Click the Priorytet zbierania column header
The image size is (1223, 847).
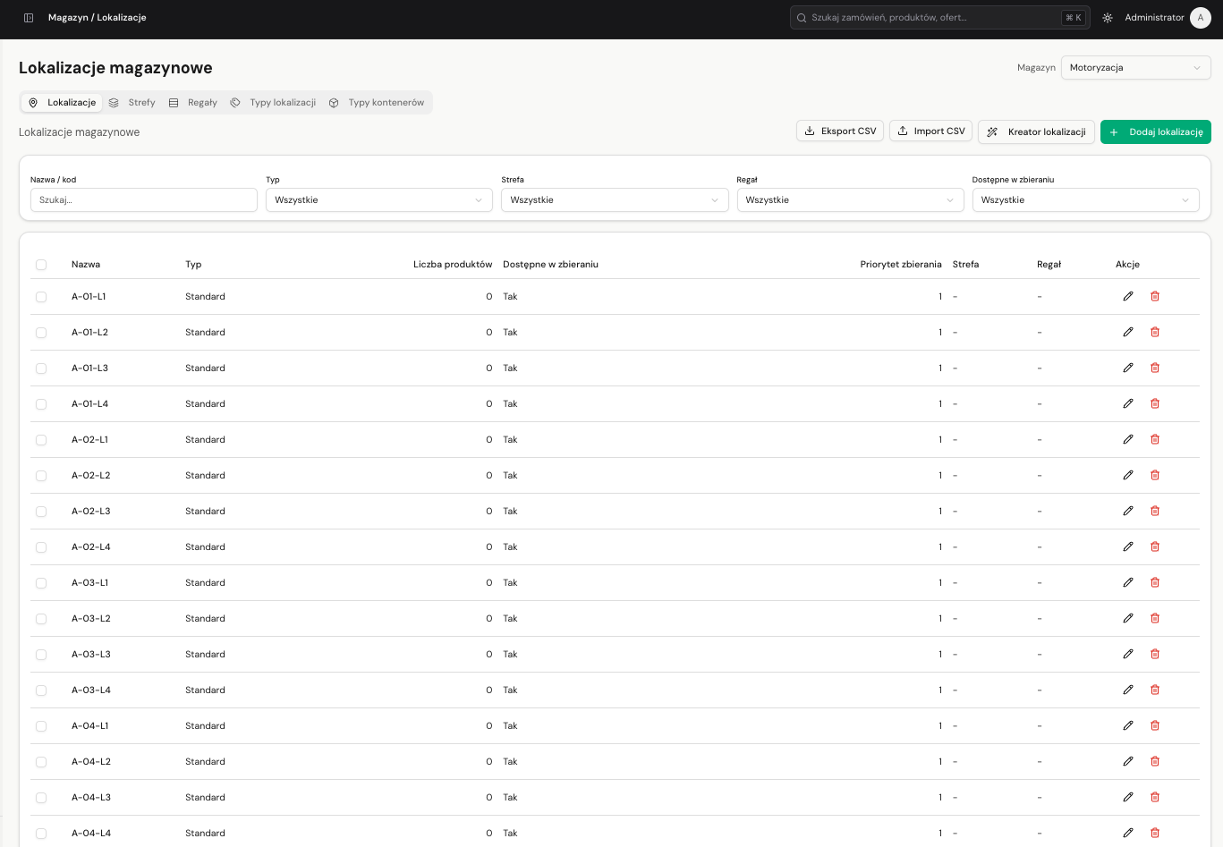tap(901, 265)
